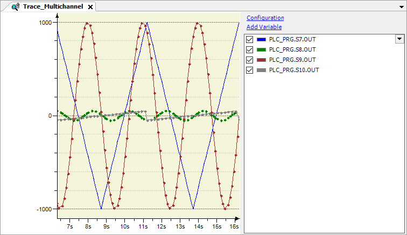Select the PLC_PRG.S7.OUT variable entry
Image resolution: width=407 pixels, height=235 pixels.
(x=292, y=39)
